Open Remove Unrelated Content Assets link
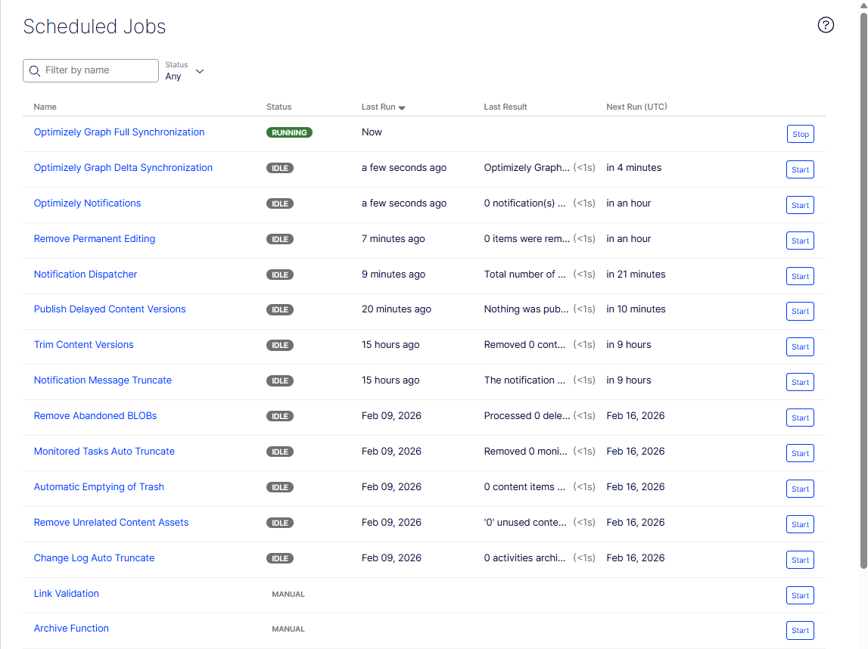Image resolution: width=868 pixels, height=649 pixels. tap(111, 522)
